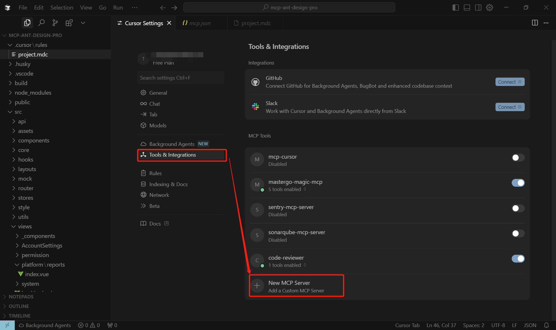Open Tab settings section
This screenshot has width=556, height=330.
[181, 114]
